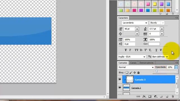Screen dimensions: 180x101
Task: Select the Camada 2 layer thumbnail
Action: [126, 88]
